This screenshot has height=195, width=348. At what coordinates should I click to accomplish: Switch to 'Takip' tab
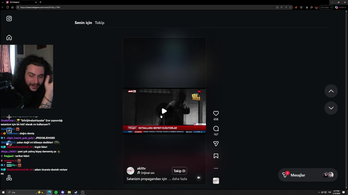coord(100,23)
